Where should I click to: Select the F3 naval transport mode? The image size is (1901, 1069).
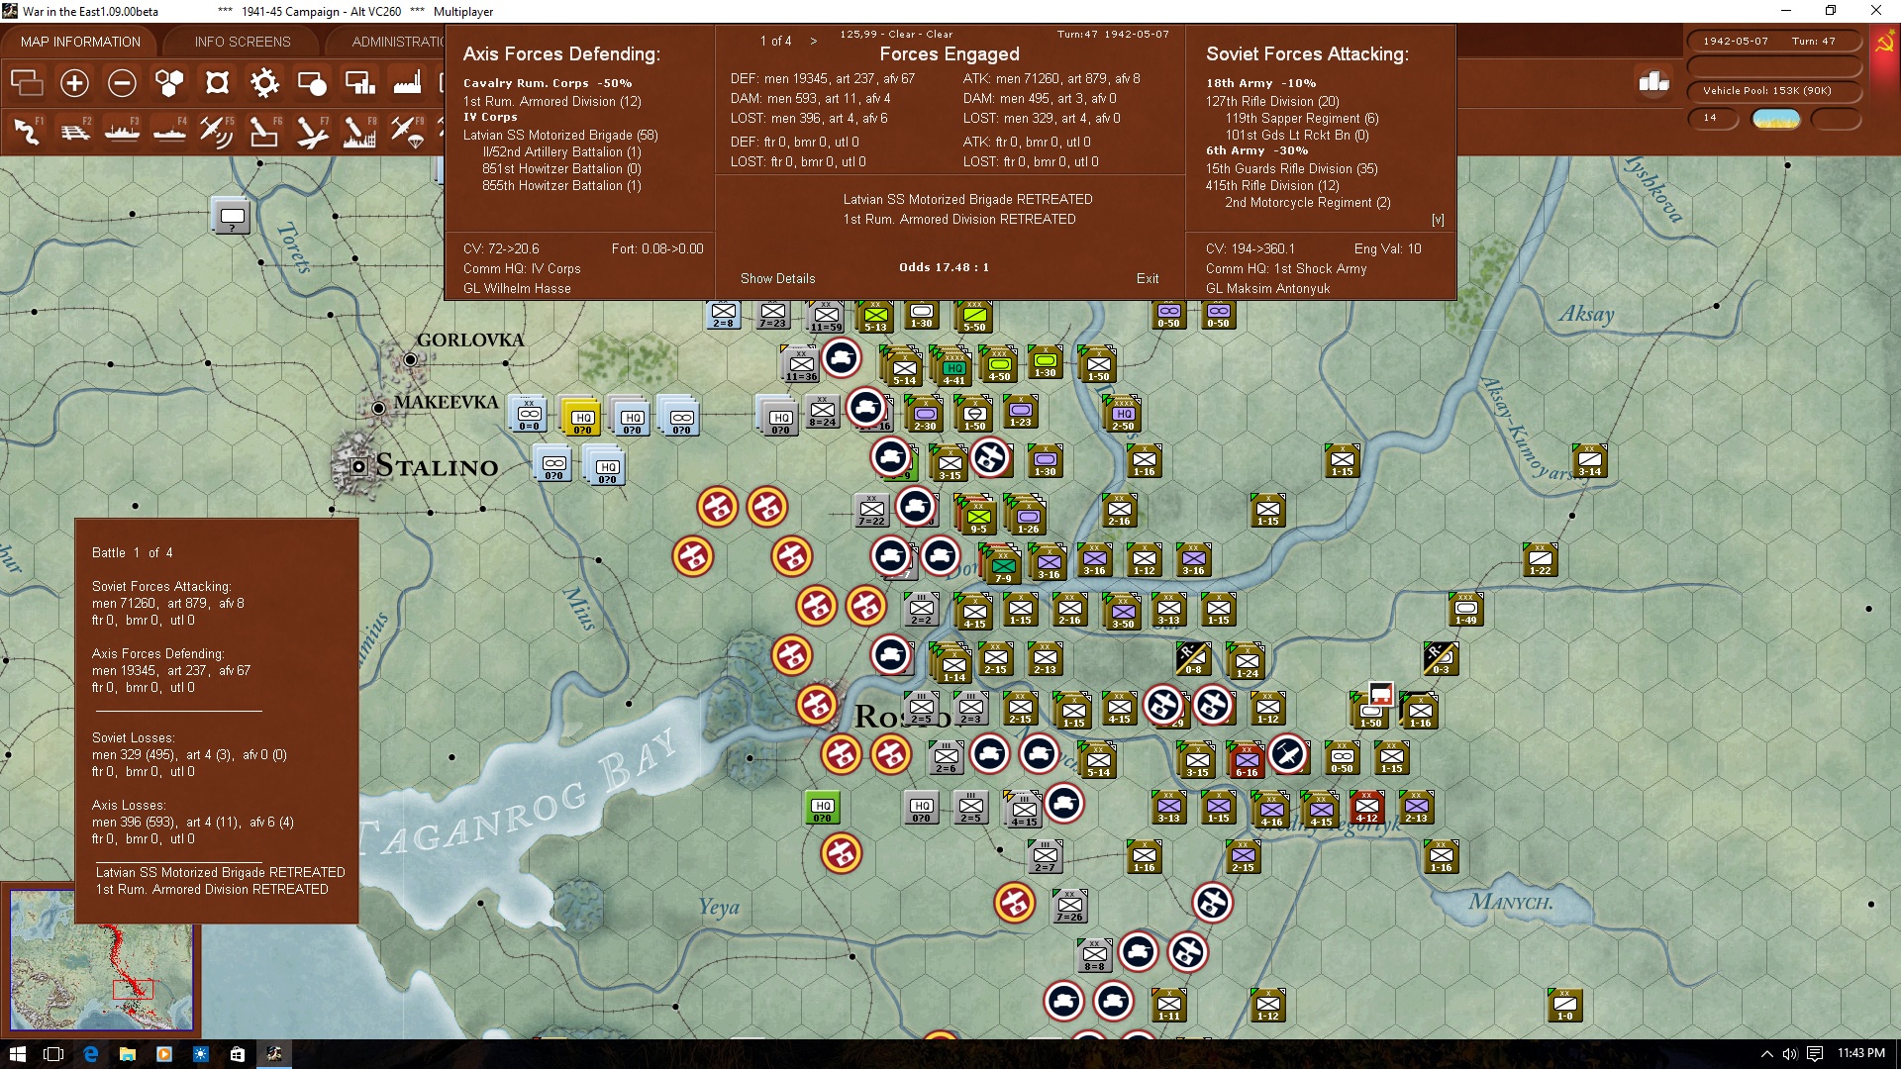(122, 131)
